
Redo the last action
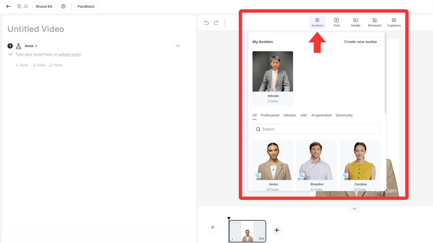click(x=216, y=23)
